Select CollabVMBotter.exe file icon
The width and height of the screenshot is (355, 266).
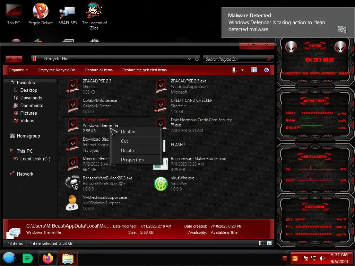pos(73,106)
